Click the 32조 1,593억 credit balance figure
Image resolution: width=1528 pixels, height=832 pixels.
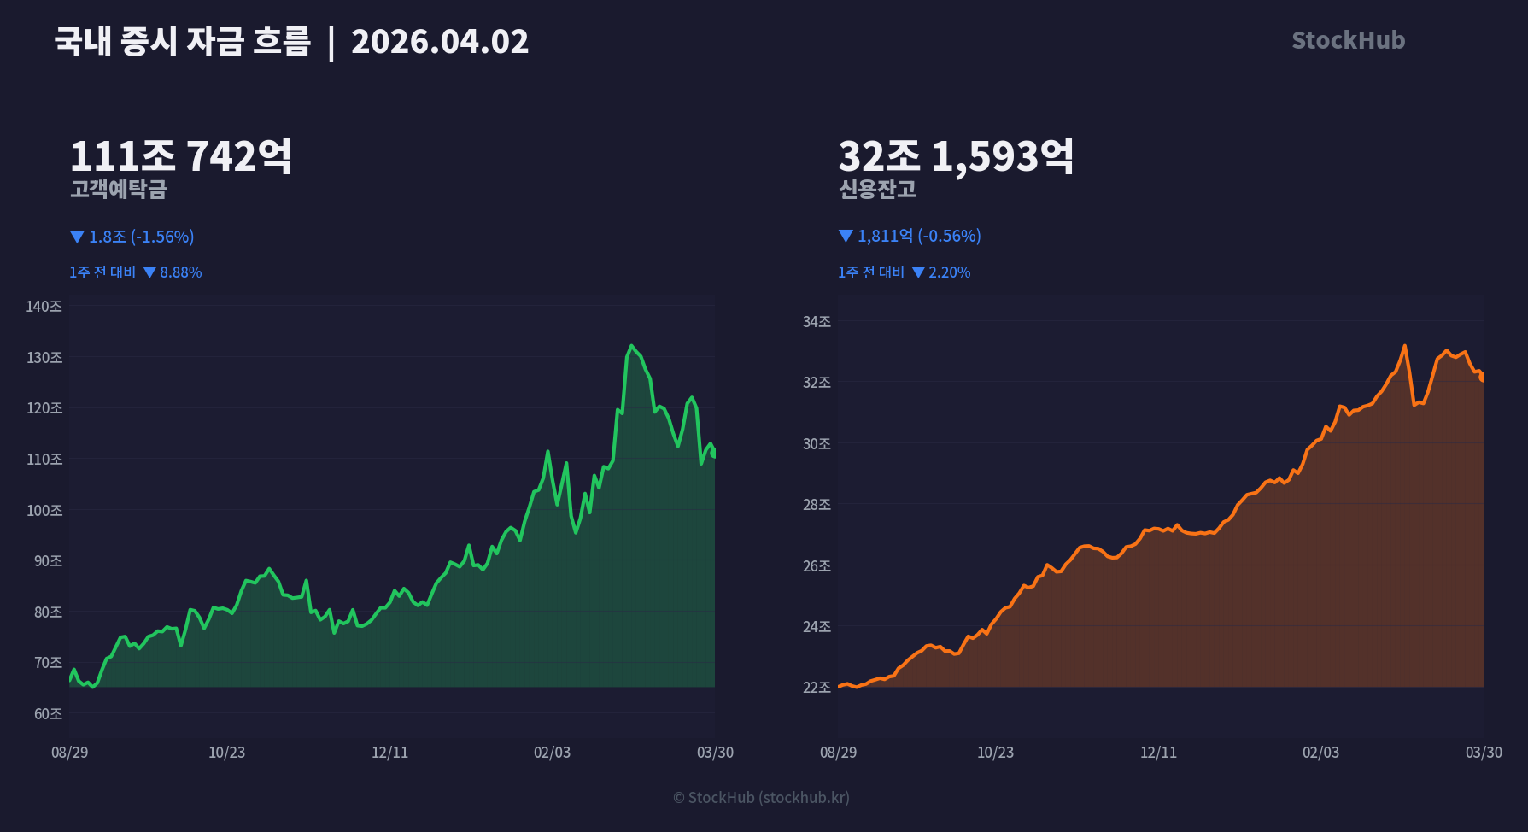956,156
